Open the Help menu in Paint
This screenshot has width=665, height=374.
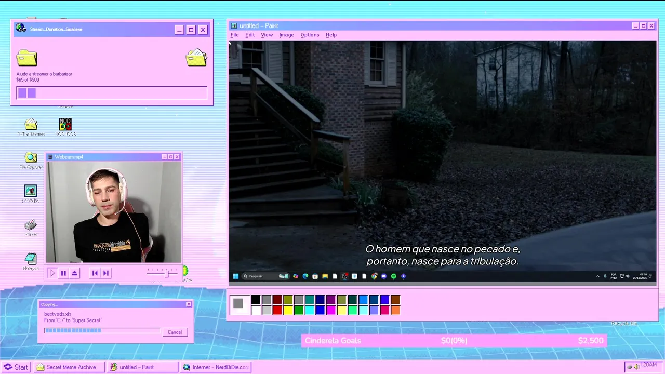coord(331,35)
